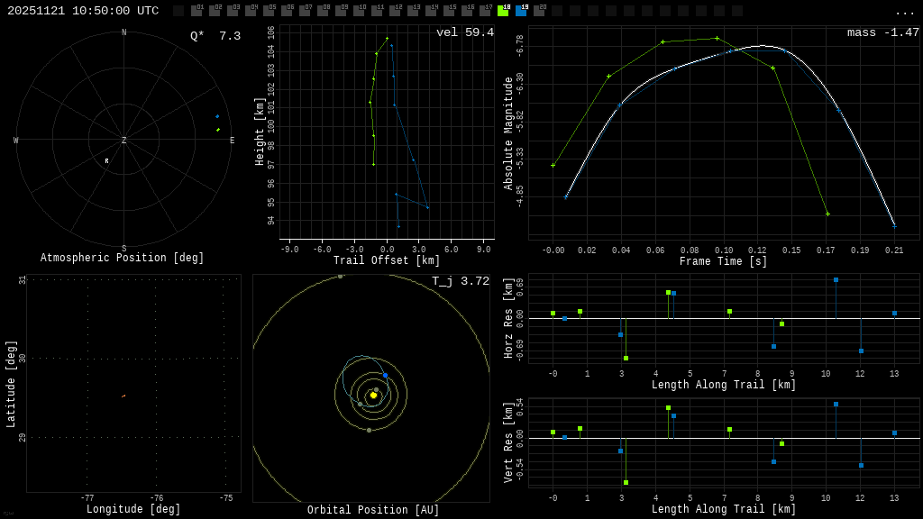This screenshot has width=923, height=519.
Task: Click the N compass label on polar plot
Action: 124,33
